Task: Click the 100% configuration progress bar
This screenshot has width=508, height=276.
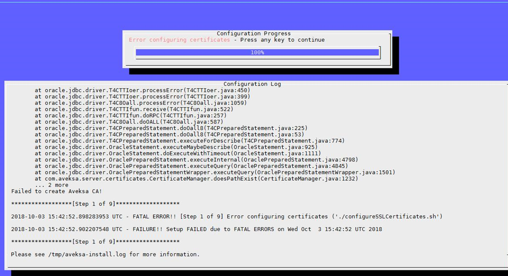Action: click(257, 52)
